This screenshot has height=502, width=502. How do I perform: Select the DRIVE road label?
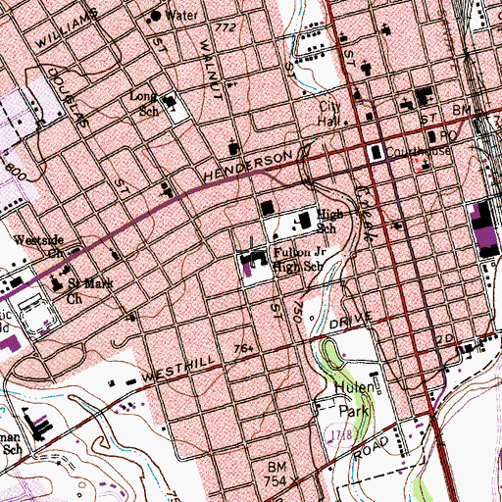[351, 321]
